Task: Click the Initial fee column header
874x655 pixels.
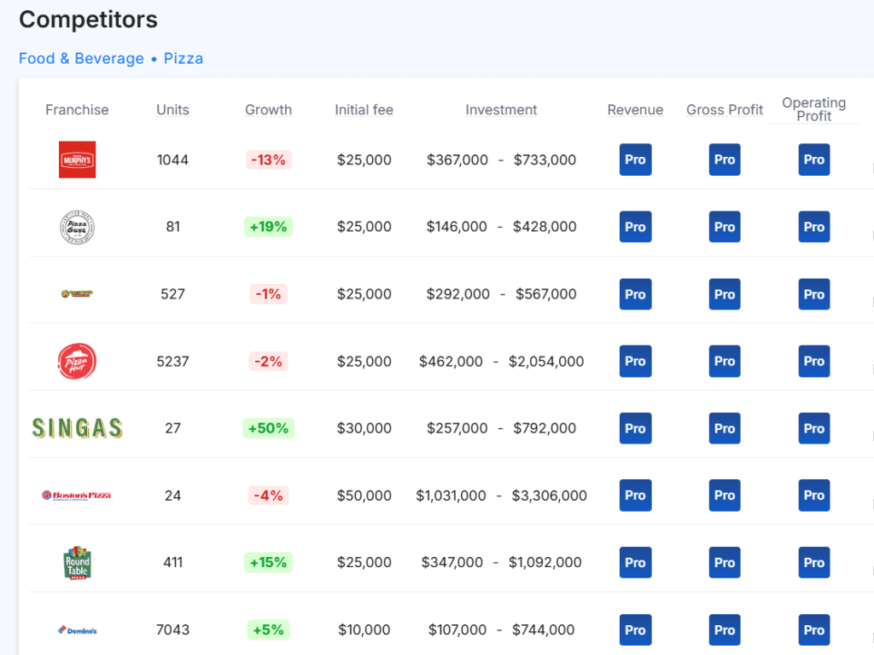Action: [x=364, y=110]
